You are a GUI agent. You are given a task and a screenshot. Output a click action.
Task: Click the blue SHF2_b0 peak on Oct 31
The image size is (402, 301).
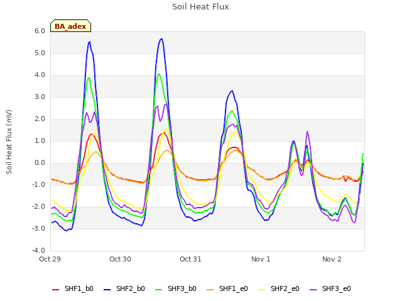(232, 91)
